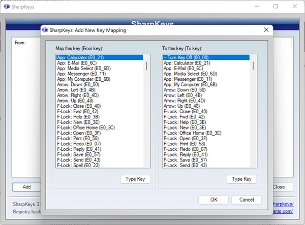Click the SharpKeys app icon in title bar

(7, 7)
